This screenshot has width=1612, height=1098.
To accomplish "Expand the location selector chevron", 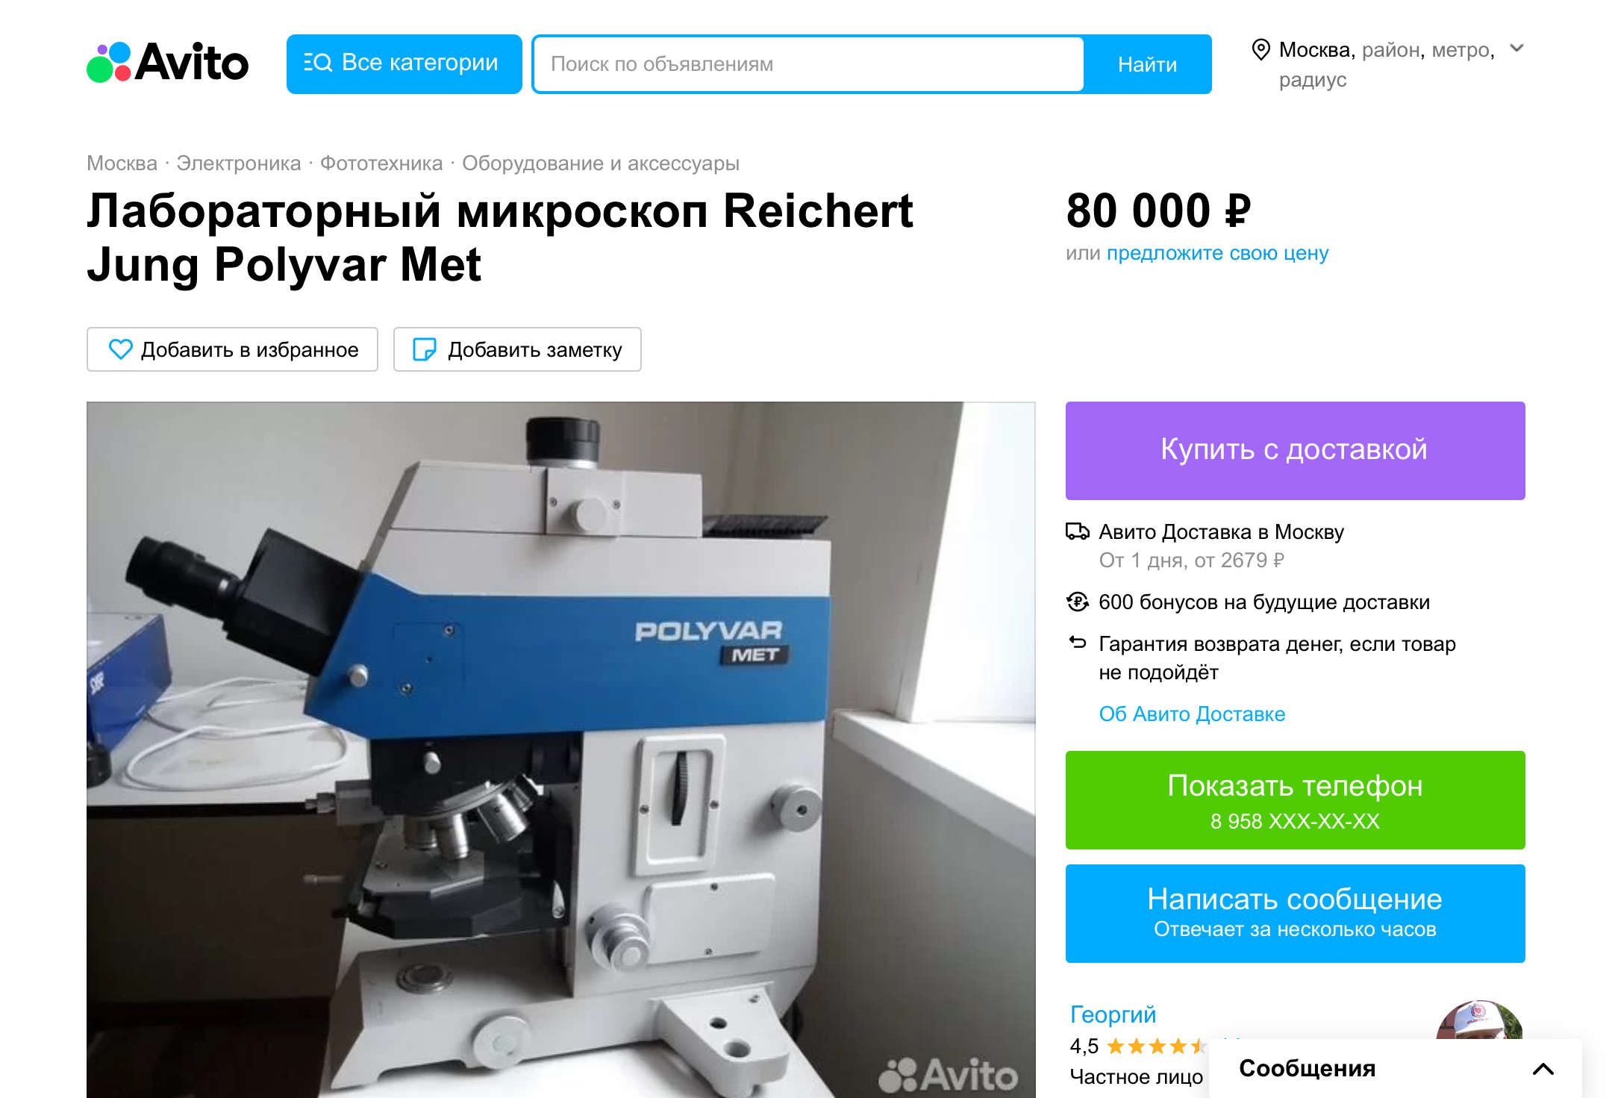I will click(1516, 49).
